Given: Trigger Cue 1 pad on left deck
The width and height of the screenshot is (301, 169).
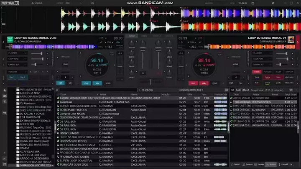Looking at the screenshot, I should [12, 77].
